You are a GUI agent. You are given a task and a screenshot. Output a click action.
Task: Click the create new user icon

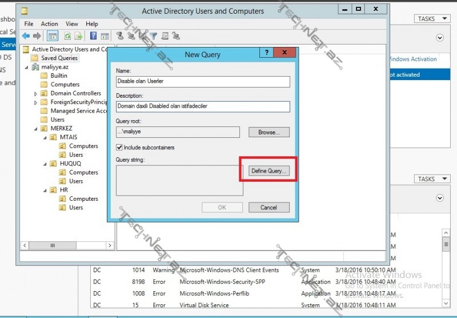click(x=120, y=36)
